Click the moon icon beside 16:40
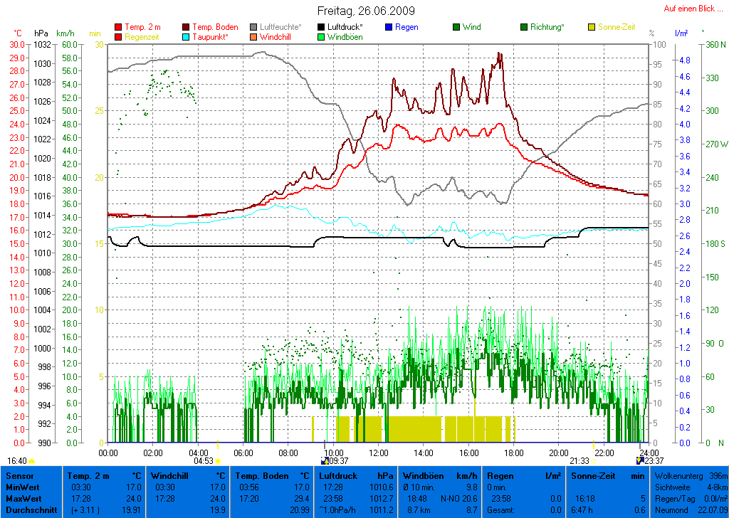Image resolution: width=729 pixels, height=518 pixels. click(32, 460)
